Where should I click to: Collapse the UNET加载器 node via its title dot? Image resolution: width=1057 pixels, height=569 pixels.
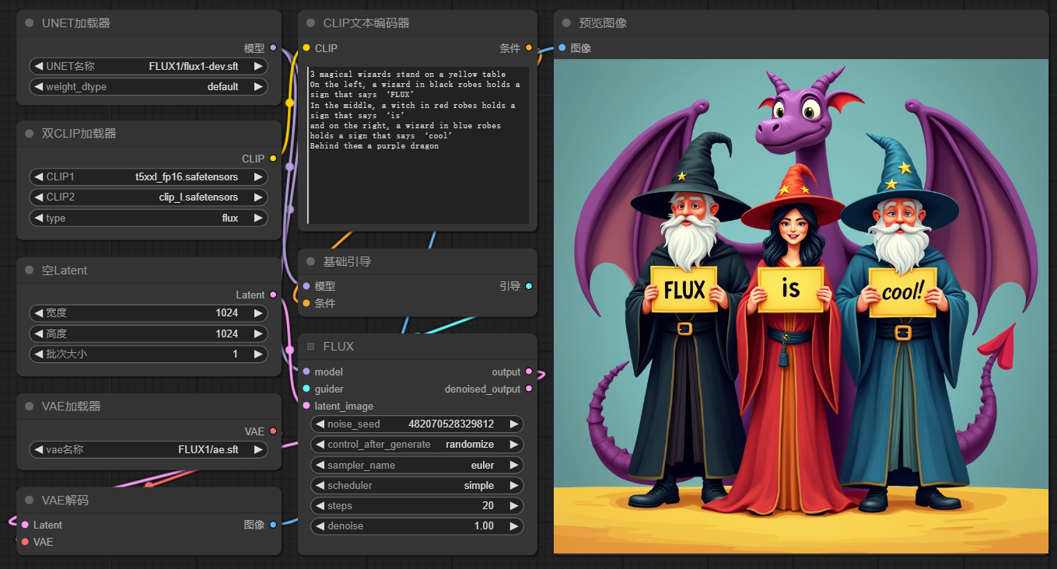point(29,23)
